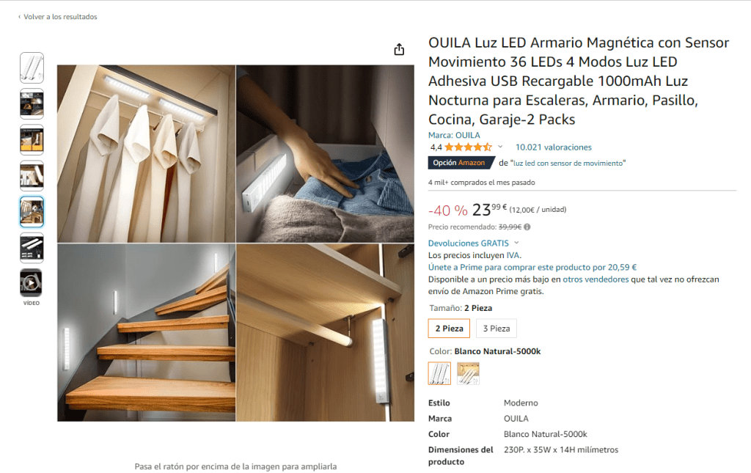Select first thumbnail of LED light bars
Screen dimensions: 751x473
[32, 67]
